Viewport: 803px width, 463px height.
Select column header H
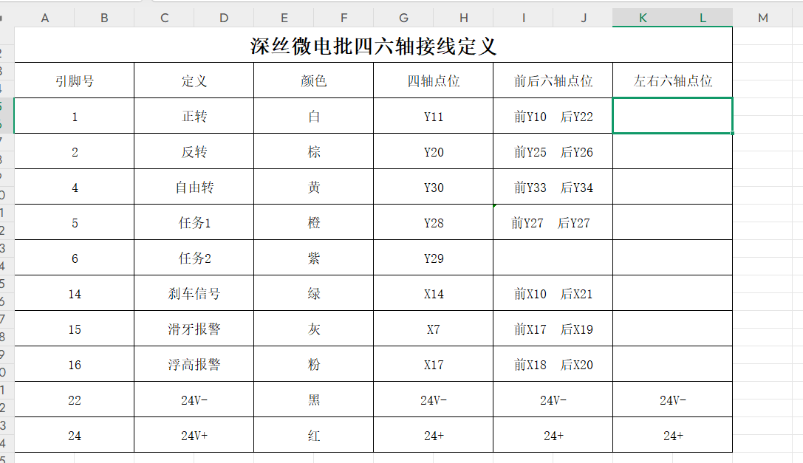point(463,18)
